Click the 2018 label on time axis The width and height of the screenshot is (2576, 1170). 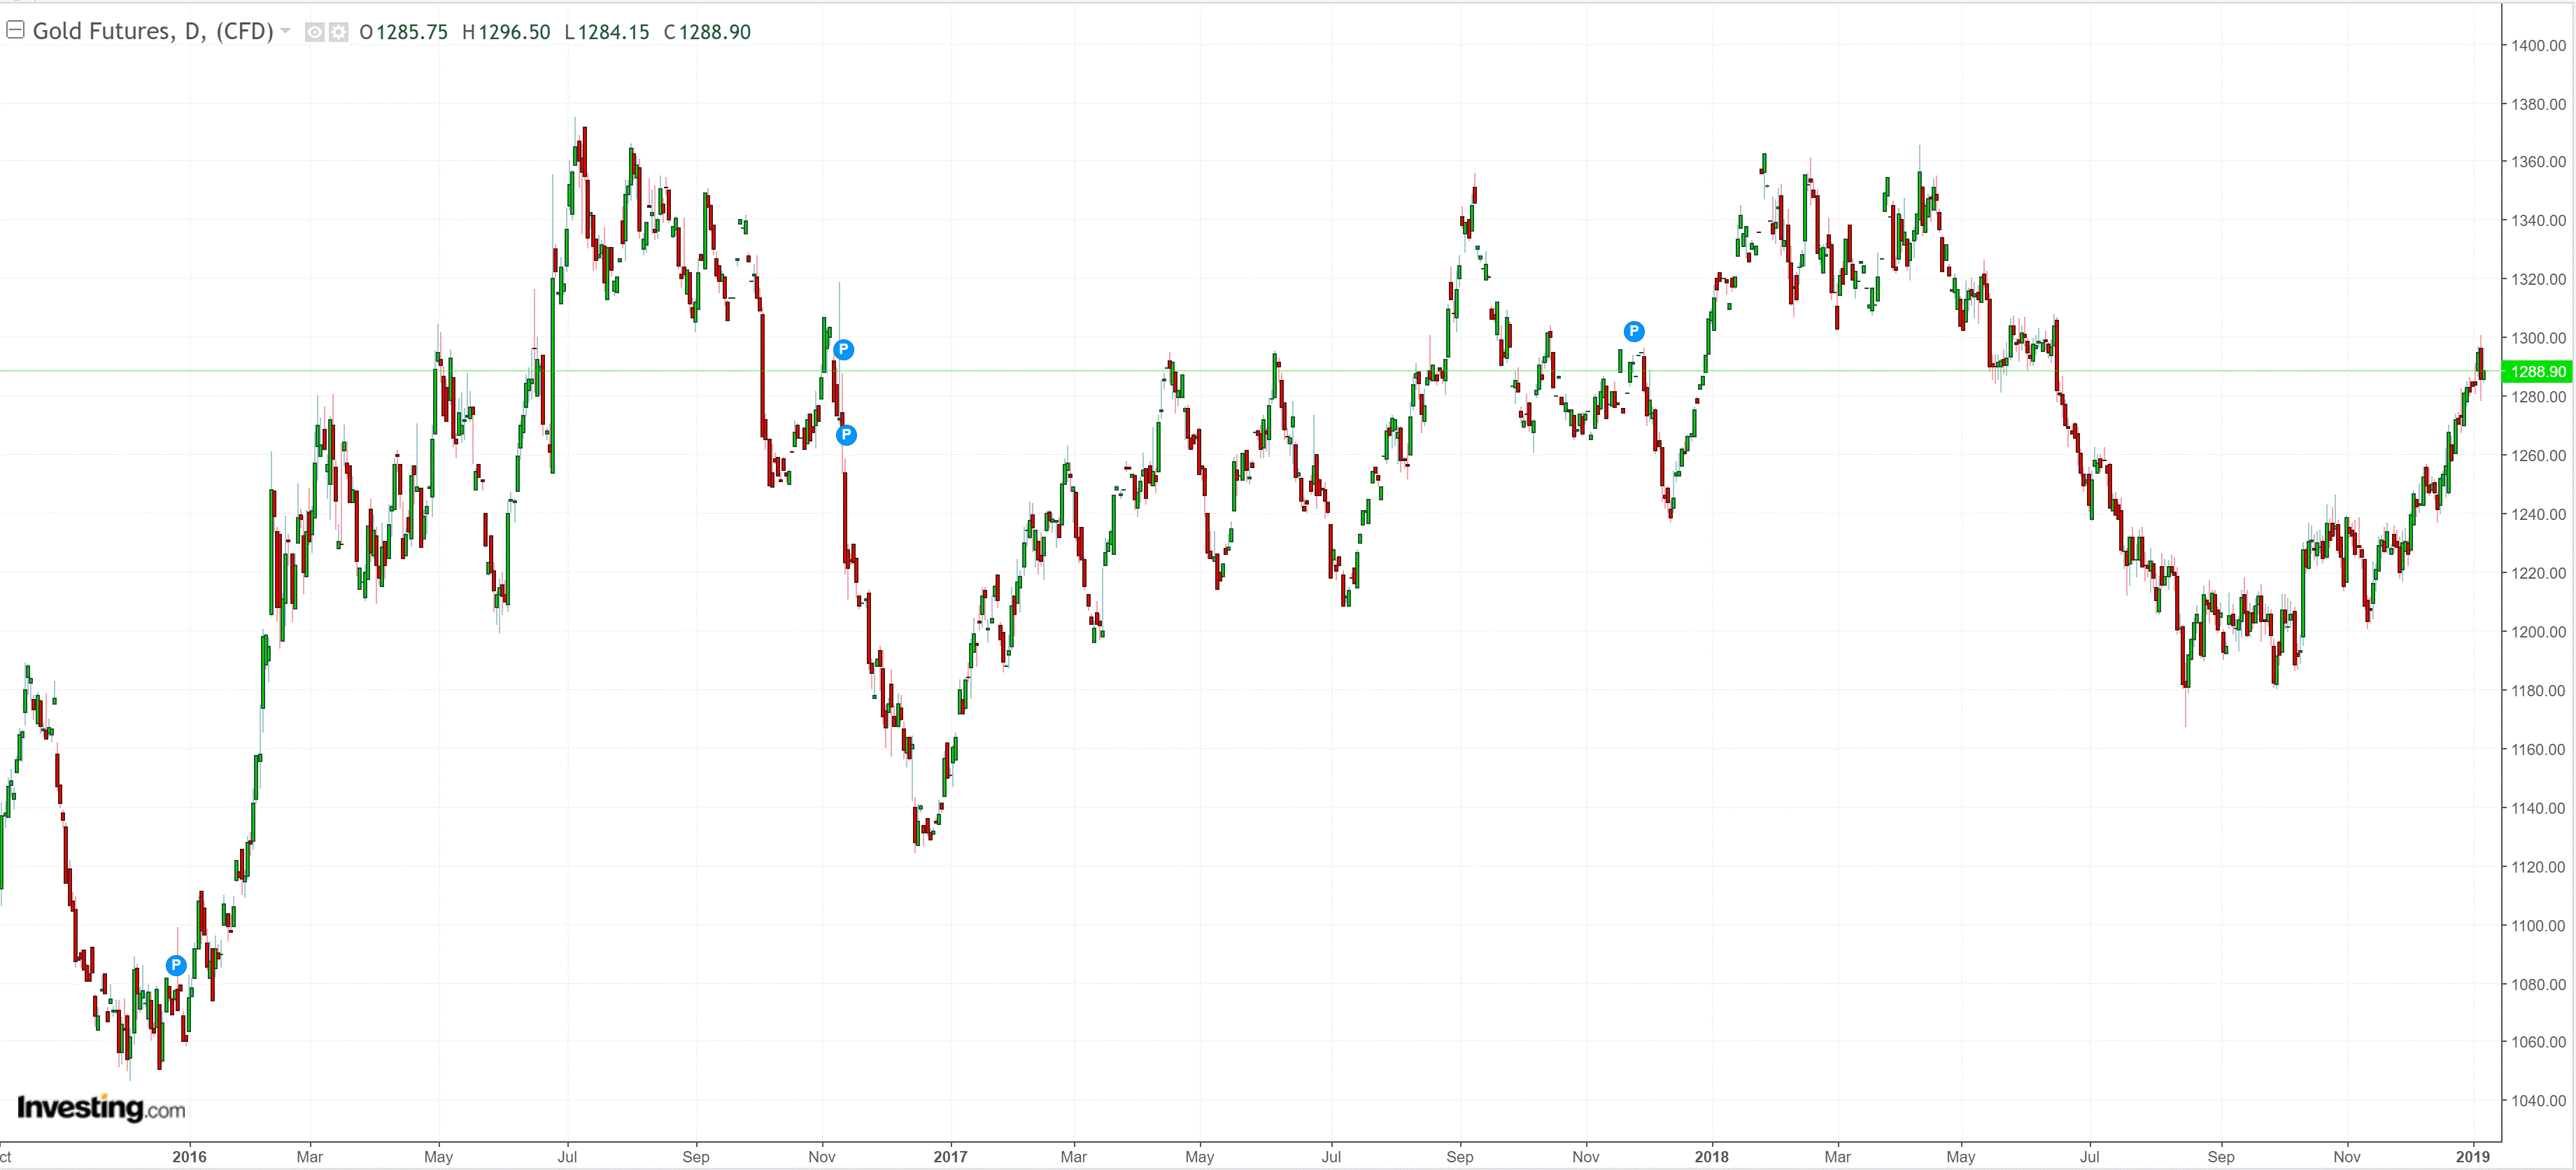[x=1711, y=1157]
